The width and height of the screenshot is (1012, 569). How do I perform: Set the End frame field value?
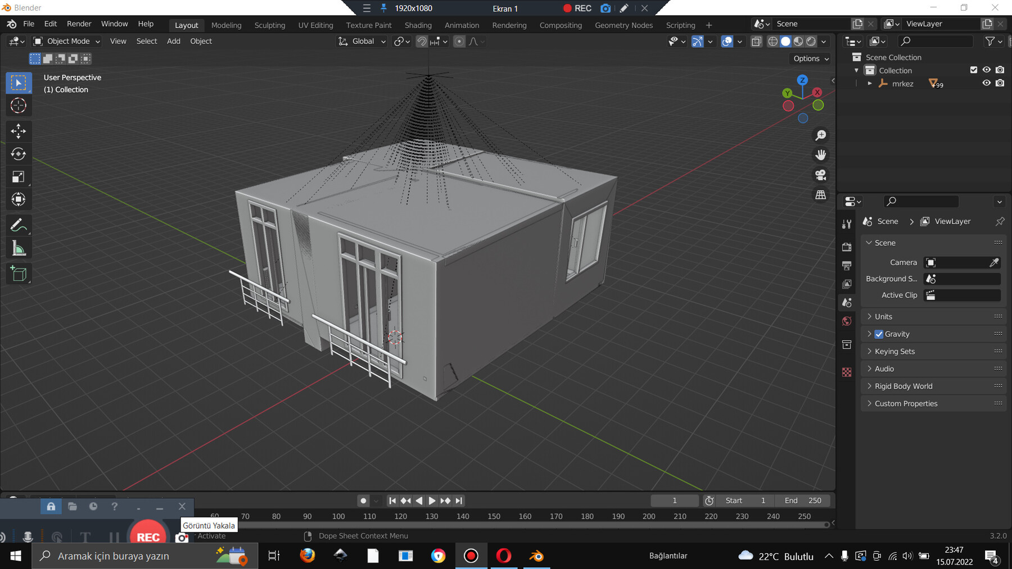803,500
